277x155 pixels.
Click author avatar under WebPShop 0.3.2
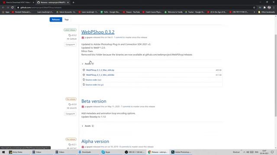click(x=83, y=37)
